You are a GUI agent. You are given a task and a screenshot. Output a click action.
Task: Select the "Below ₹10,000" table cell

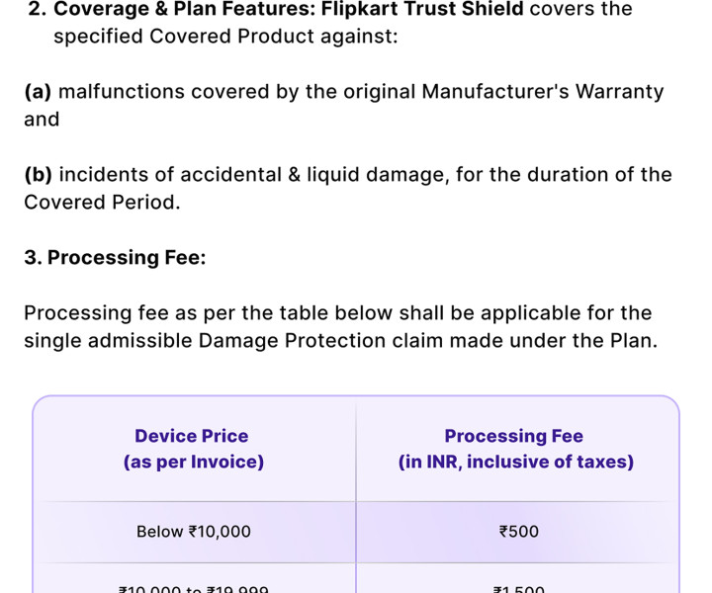click(x=194, y=532)
